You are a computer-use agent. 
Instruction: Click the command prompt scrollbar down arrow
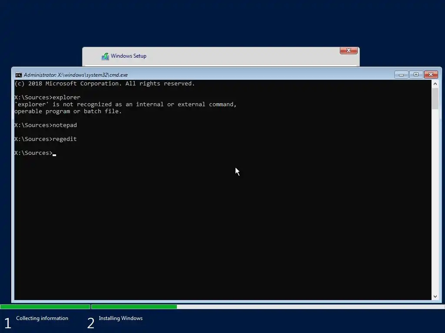435,297
